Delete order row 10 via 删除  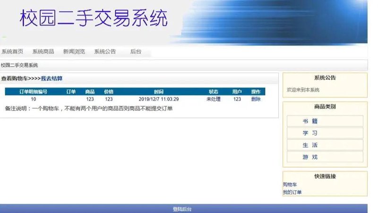point(256,99)
